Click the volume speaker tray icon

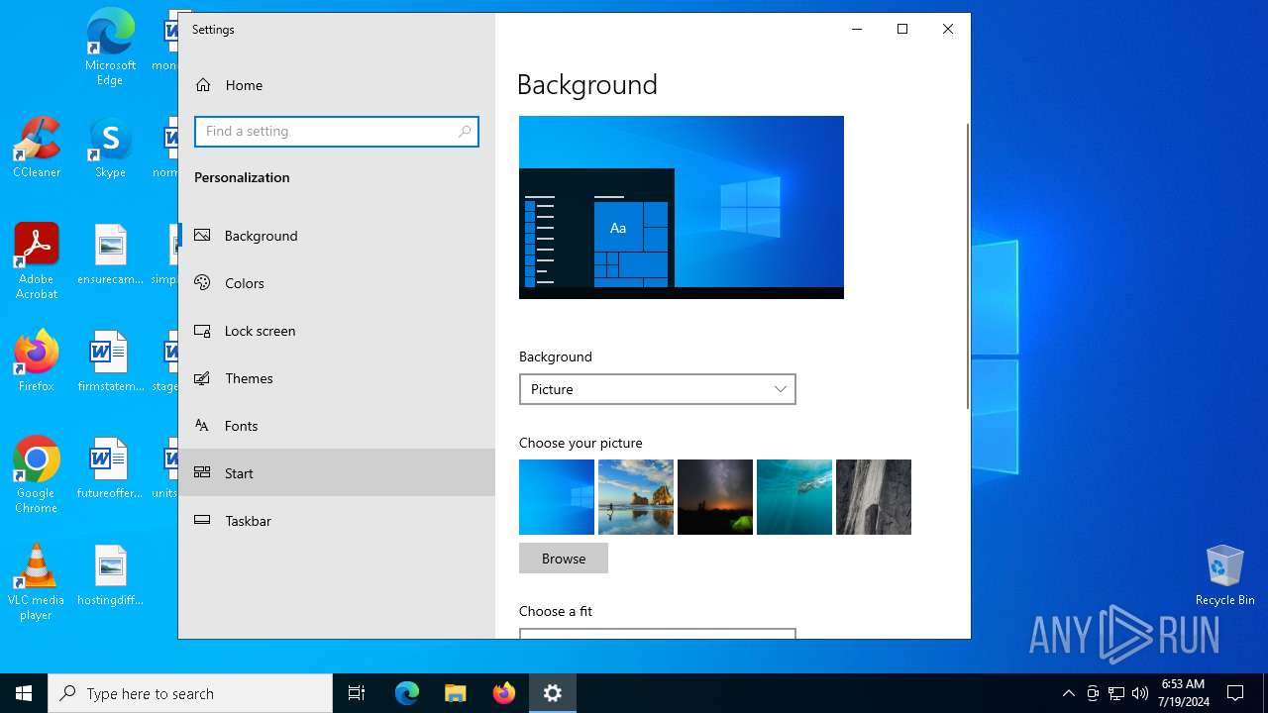(x=1140, y=693)
